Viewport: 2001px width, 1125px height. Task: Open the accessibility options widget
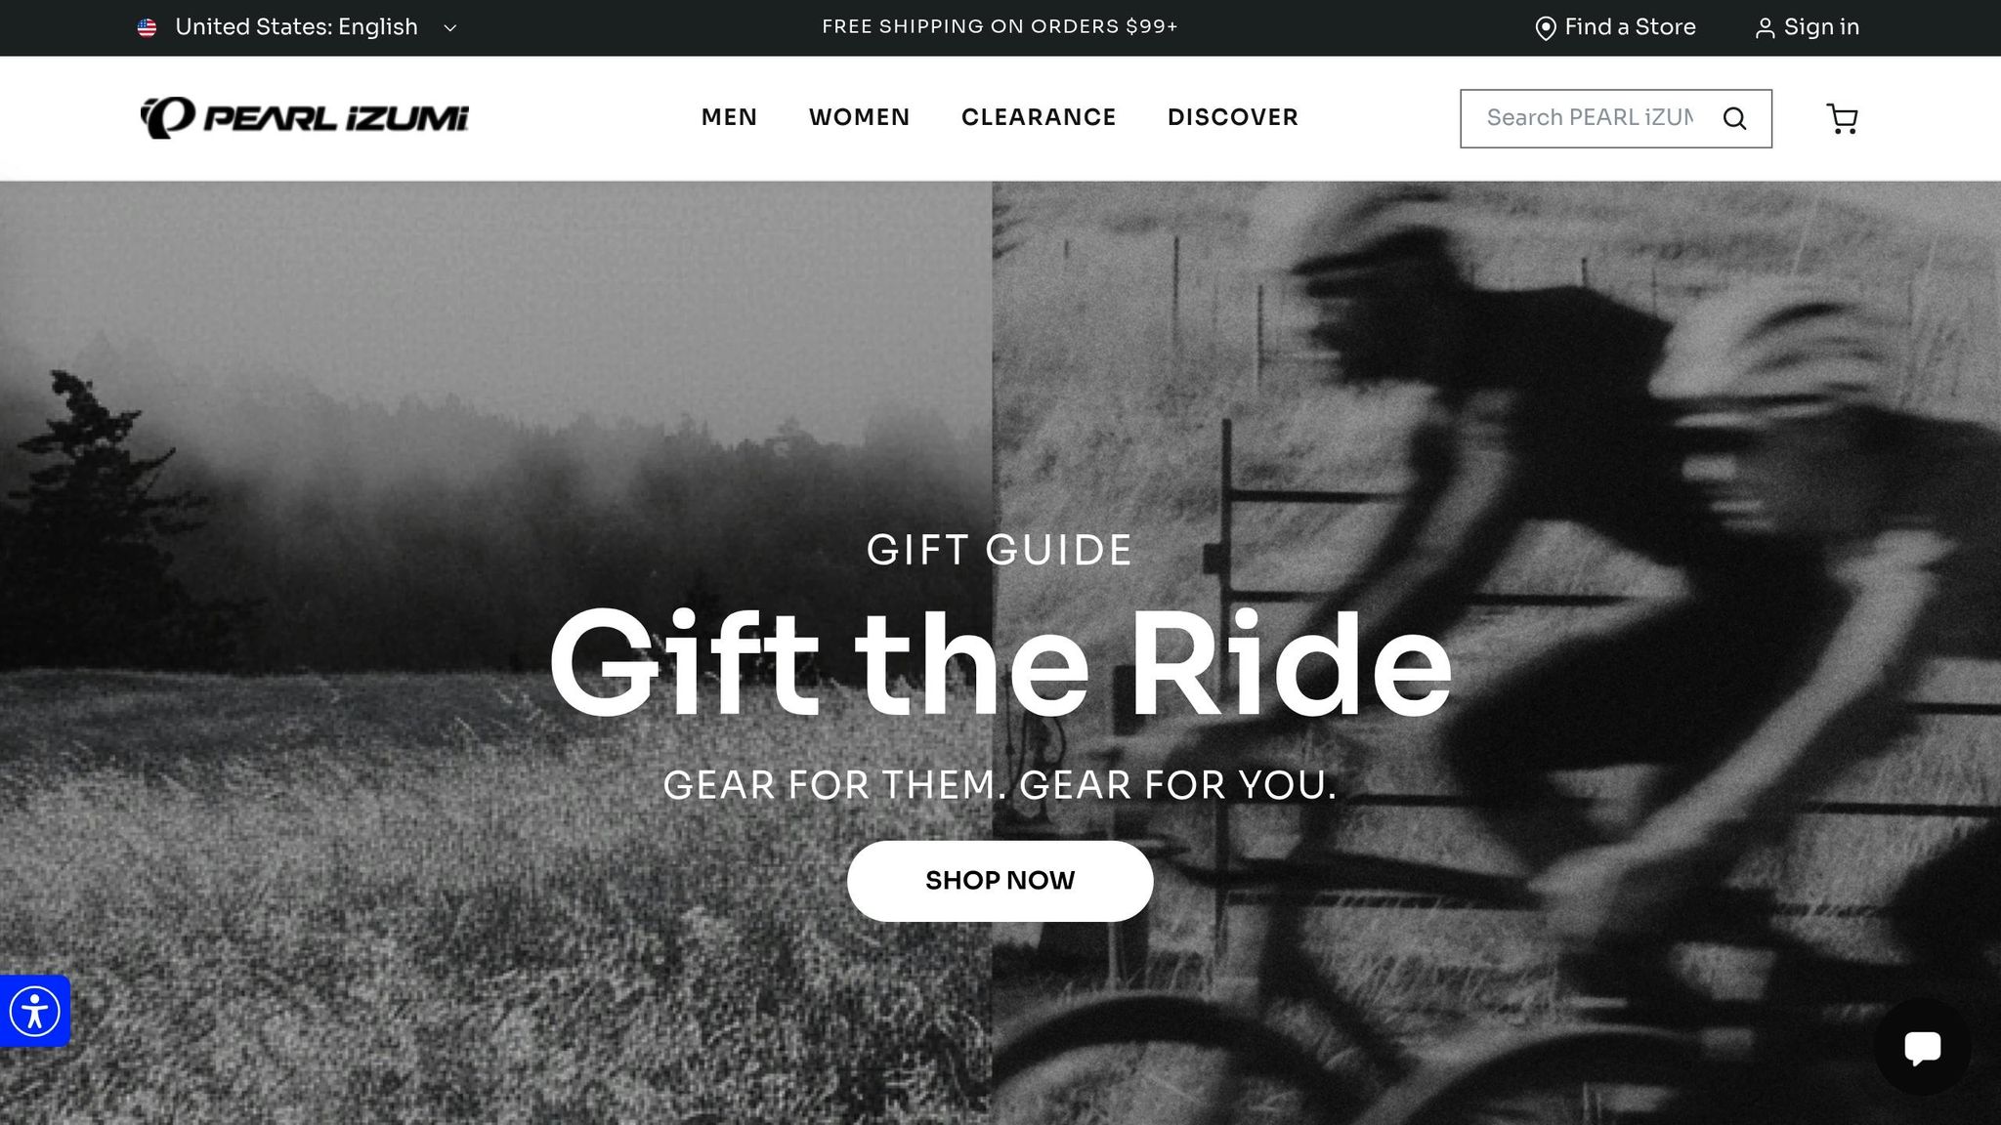pyautogui.click(x=35, y=1011)
